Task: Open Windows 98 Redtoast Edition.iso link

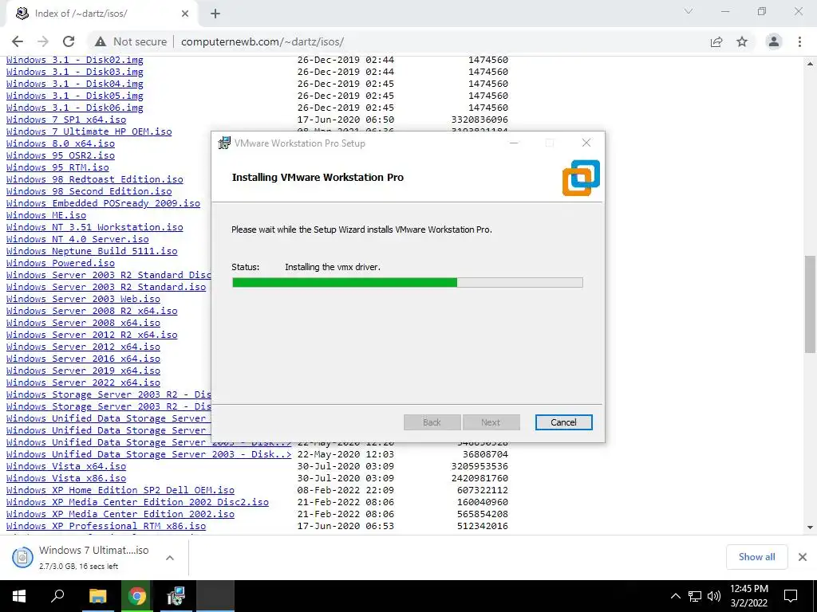Action: 95,179
